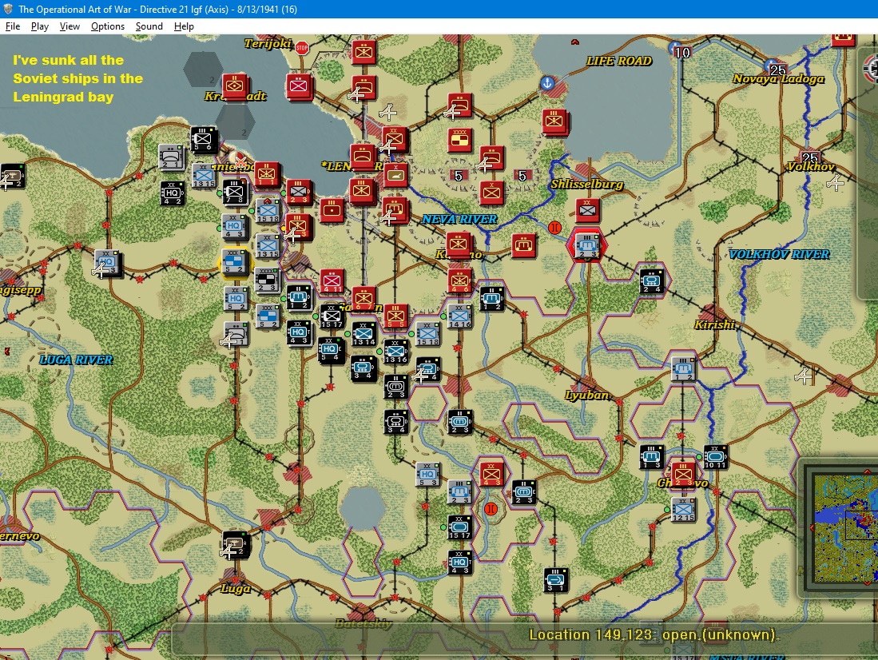
Task: Select the gray motorized regiment counter 1-2 near Kirishi
Action: pyautogui.click(x=682, y=368)
